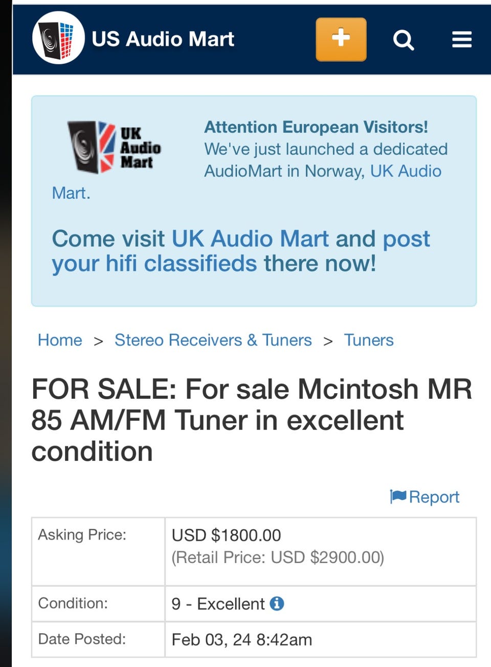Image resolution: width=491 pixels, height=667 pixels.
Task: Open Stereo Receivers & Tuners breadcrumb
Action: (213, 340)
